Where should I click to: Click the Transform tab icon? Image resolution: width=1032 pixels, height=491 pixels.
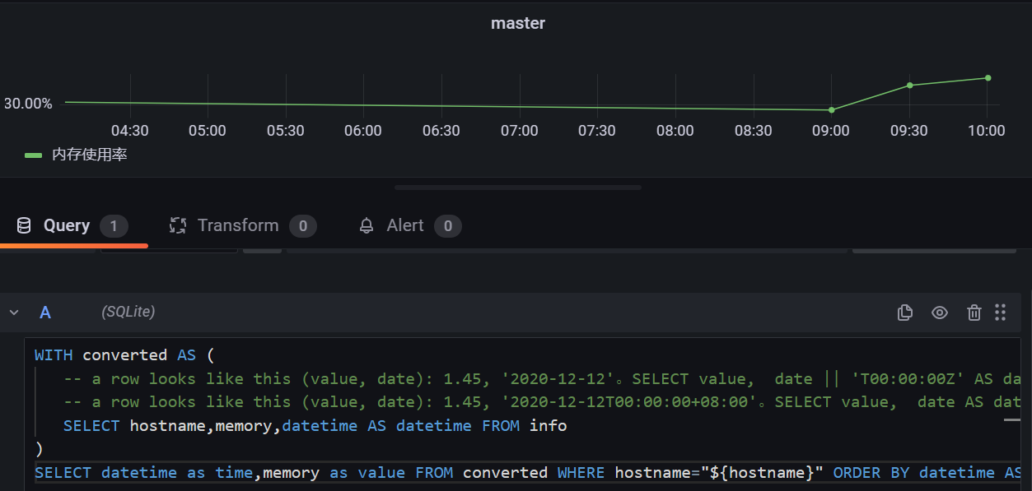177,225
